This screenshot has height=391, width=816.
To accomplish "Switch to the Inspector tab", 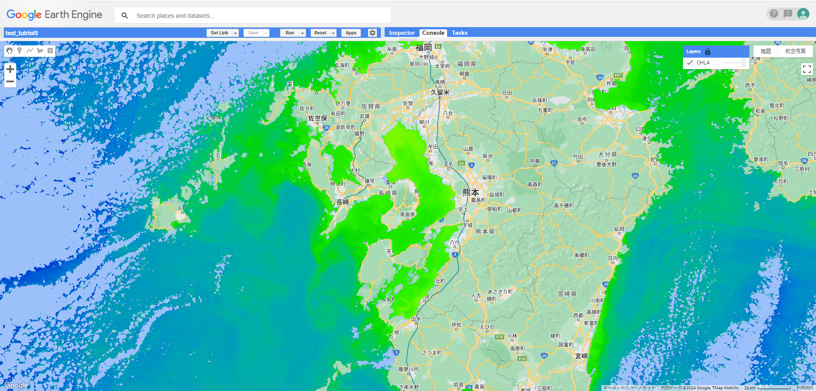I will click(402, 33).
